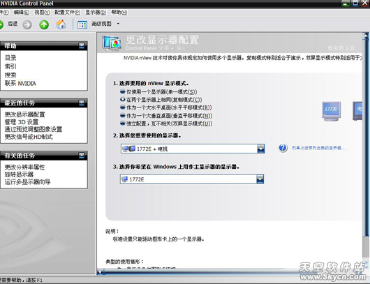Open 通过预览调整图象设置 task

34,129
